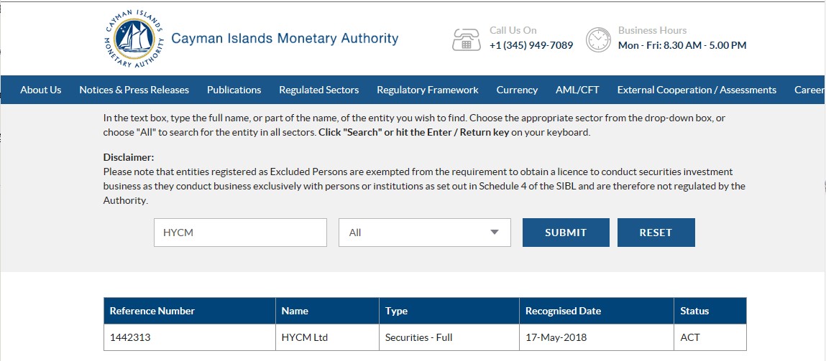This screenshot has width=826, height=361.
Task: Select the Publications menu item
Action: coord(234,90)
